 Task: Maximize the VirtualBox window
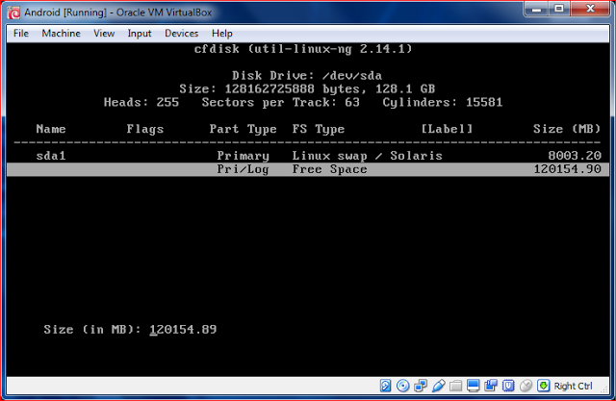559,9
